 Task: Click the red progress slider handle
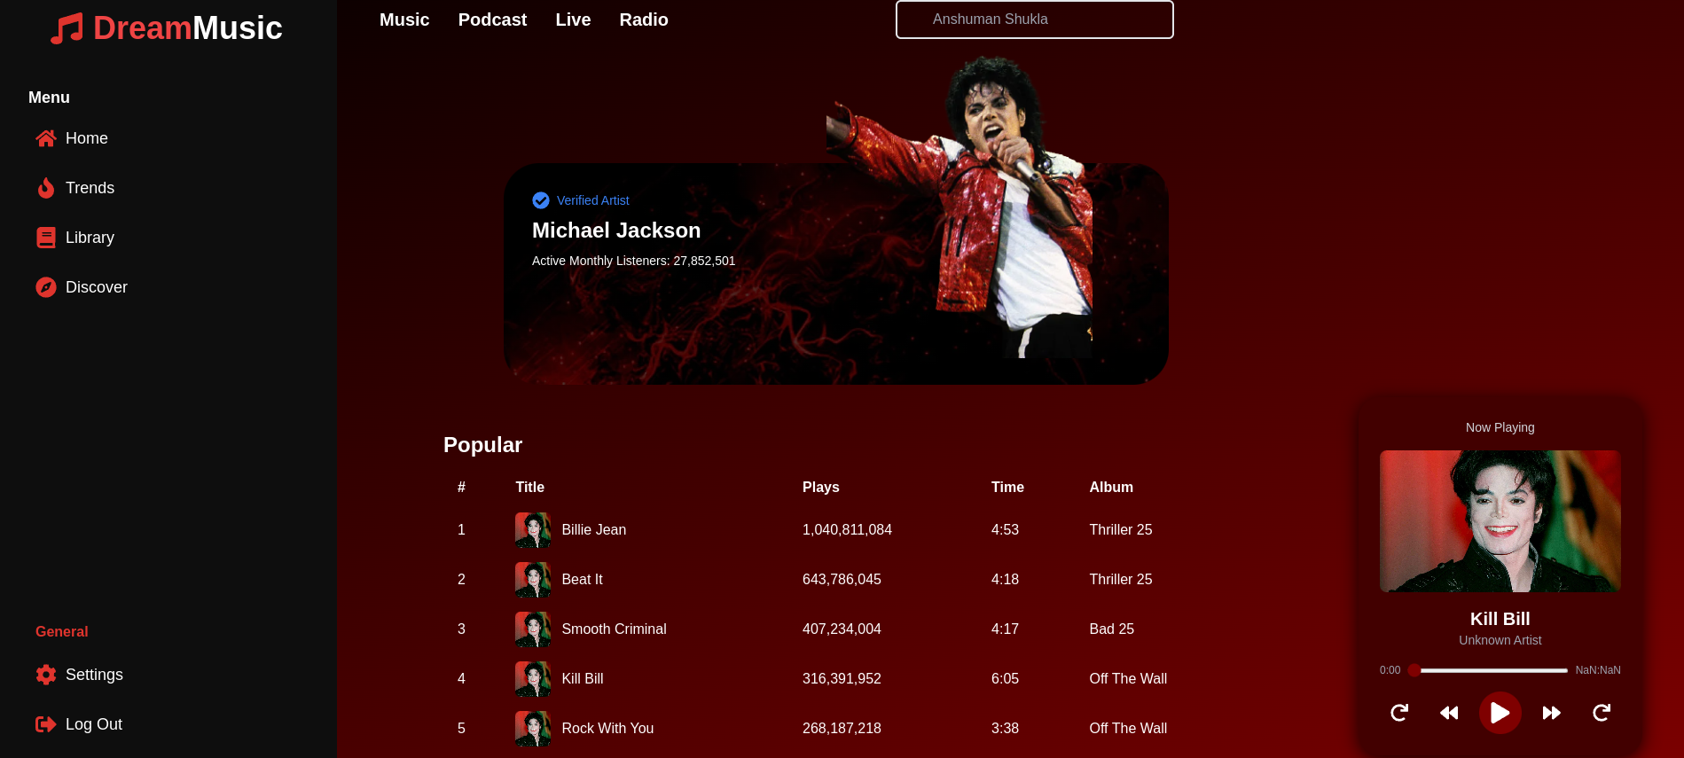[x=1414, y=670]
